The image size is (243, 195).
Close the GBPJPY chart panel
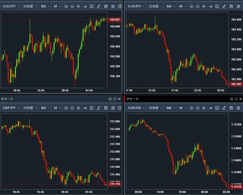pyautogui.click(x=119, y=99)
